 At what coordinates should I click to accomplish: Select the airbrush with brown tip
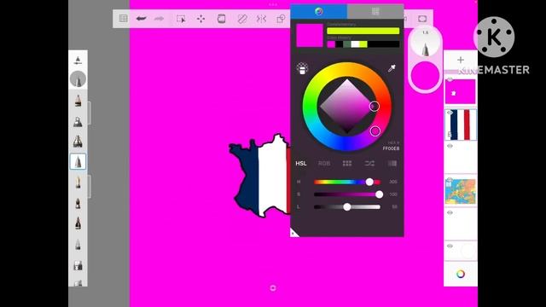pyautogui.click(x=78, y=101)
